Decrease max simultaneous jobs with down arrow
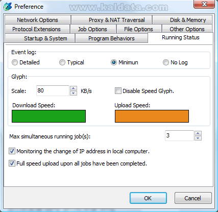This screenshot has height=212, width=218. (198, 138)
